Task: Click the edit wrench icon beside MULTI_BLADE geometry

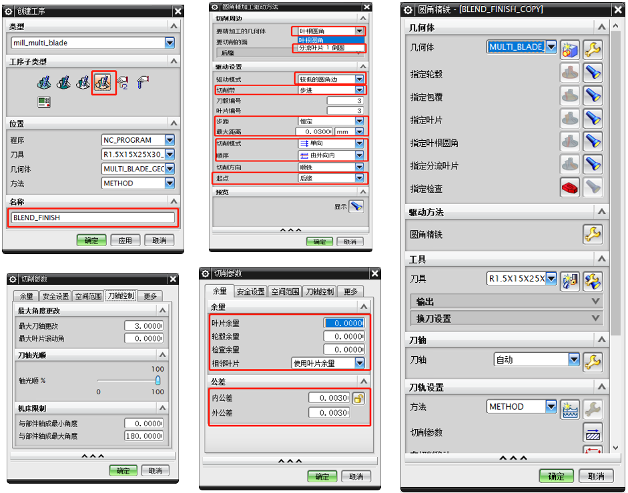Action: (593, 50)
